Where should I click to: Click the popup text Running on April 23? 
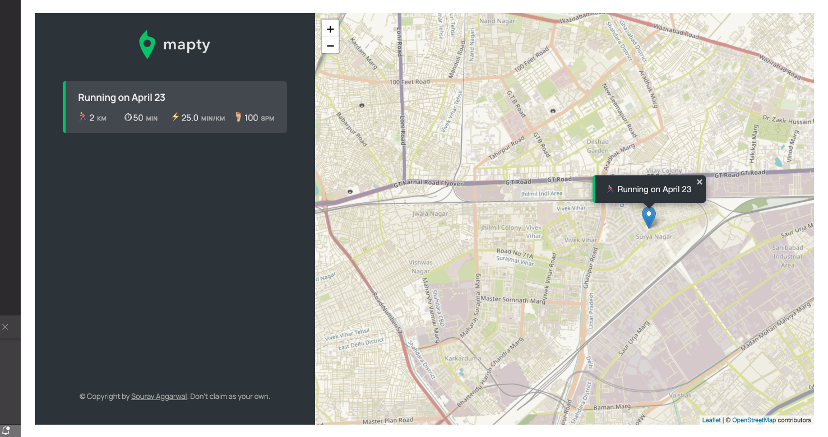coord(654,189)
